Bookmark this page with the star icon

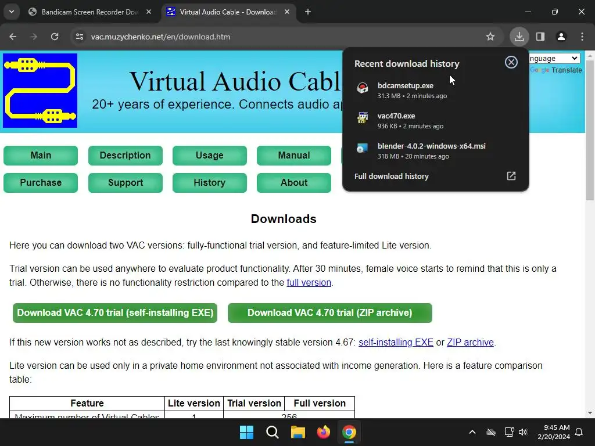point(490,37)
